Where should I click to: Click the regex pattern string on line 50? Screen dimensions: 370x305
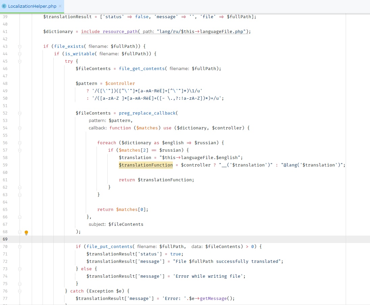156,98
